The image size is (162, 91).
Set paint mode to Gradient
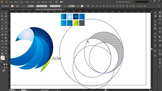4,64
